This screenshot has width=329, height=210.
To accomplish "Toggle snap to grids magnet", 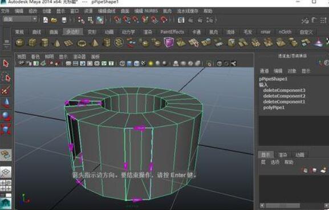I will click(117, 20).
